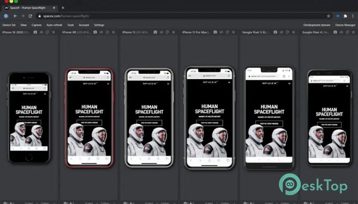358x204 pixels.
Task: Close the Google Pixel 3 XL panel
Action: [294, 32]
